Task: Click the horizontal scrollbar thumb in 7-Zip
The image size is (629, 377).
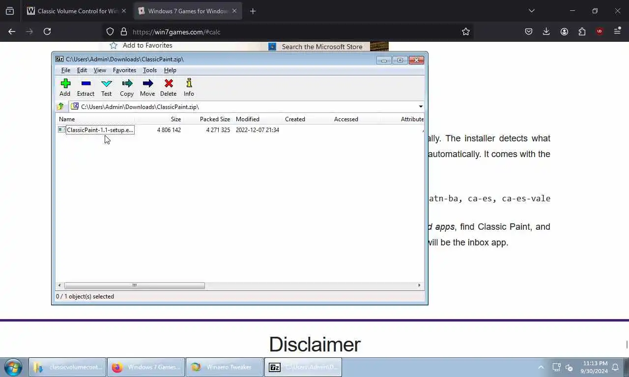Action: coord(134,285)
